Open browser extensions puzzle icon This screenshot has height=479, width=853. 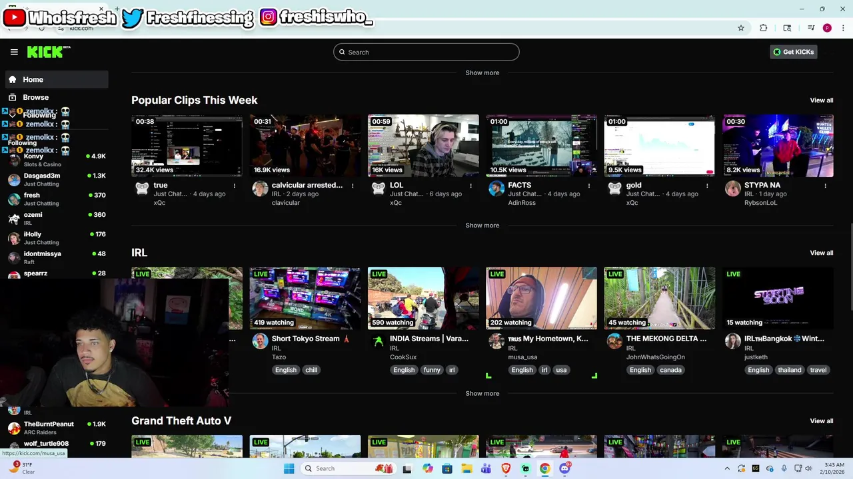point(764,28)
